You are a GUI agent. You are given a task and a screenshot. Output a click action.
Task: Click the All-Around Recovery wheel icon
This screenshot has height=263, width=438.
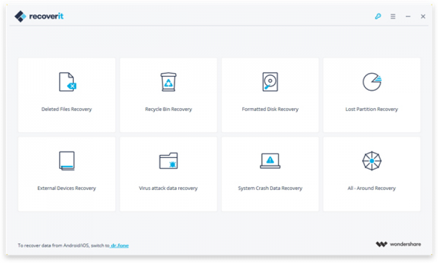(372, 161)
